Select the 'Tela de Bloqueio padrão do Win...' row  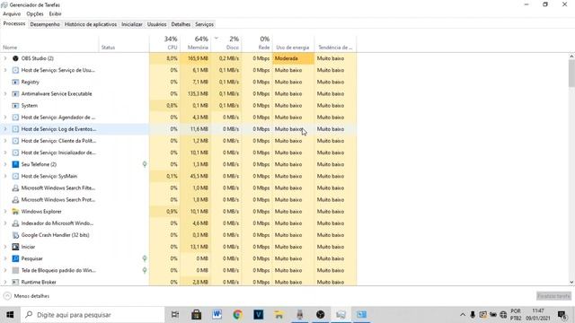coord(178,270)
